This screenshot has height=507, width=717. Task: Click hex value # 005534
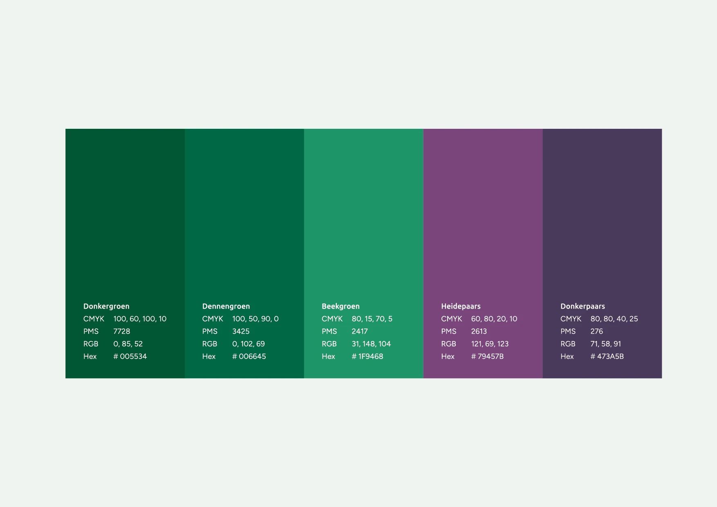click(x=130, y=357)
